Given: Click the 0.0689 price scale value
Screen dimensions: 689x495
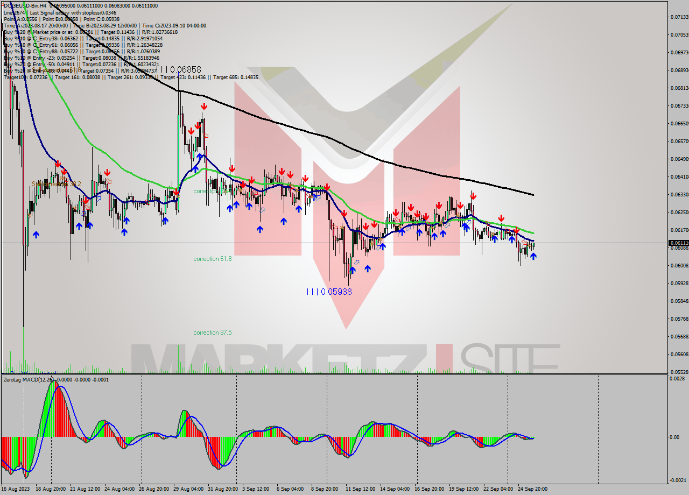Looking at the screenshot, I should (x=678, y=70).
